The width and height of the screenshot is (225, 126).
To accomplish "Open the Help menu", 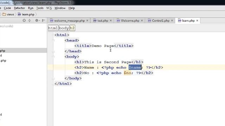I will [x=72, y=8].
